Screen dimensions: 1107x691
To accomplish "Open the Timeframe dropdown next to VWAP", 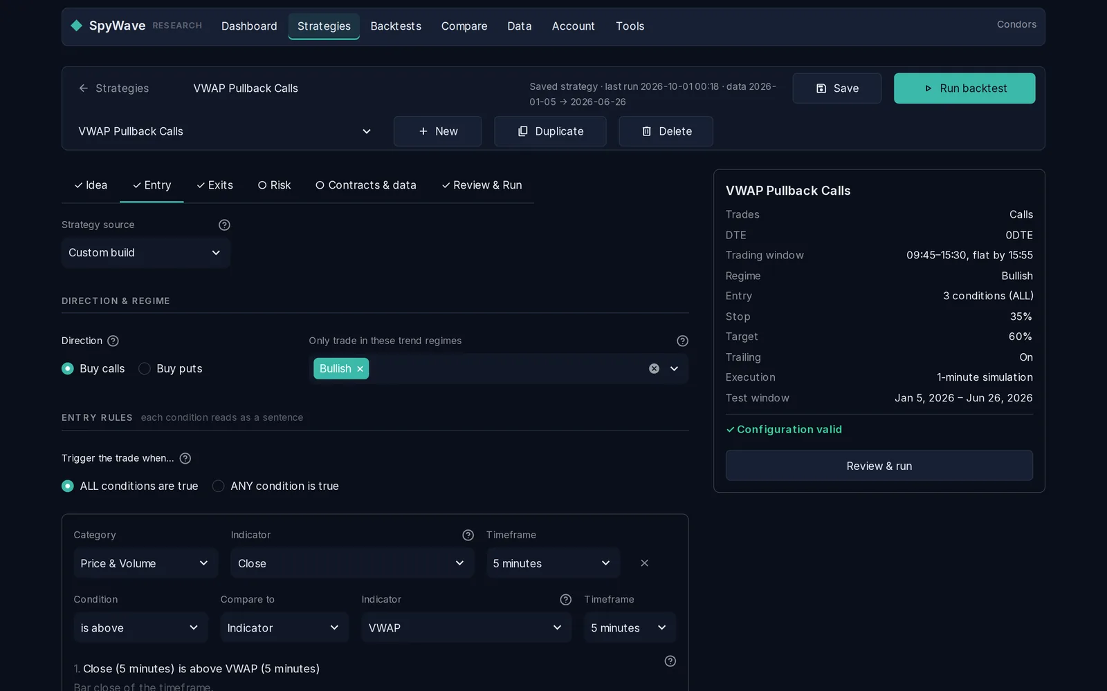I will (630, 627).
